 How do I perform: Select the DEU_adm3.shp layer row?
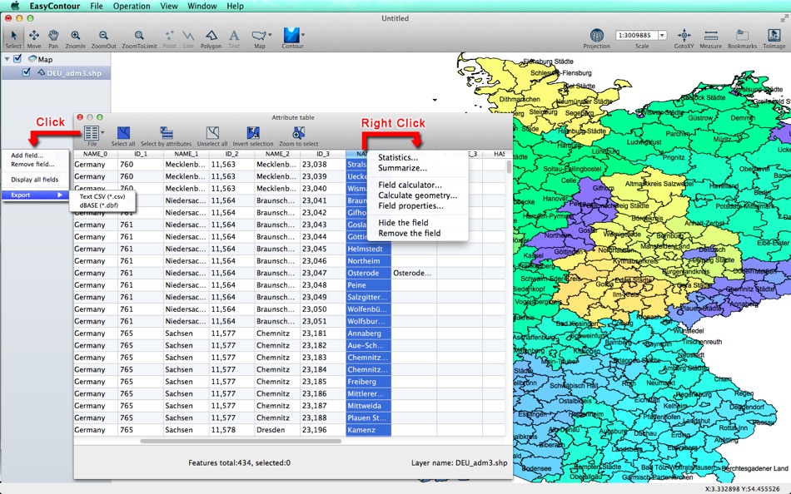pos(56,73)
